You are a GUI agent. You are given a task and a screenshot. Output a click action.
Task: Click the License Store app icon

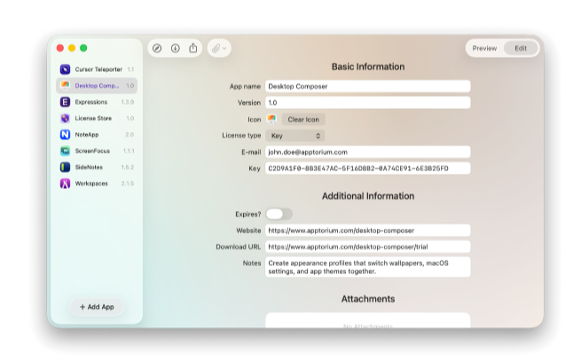[x=66, y=118]
